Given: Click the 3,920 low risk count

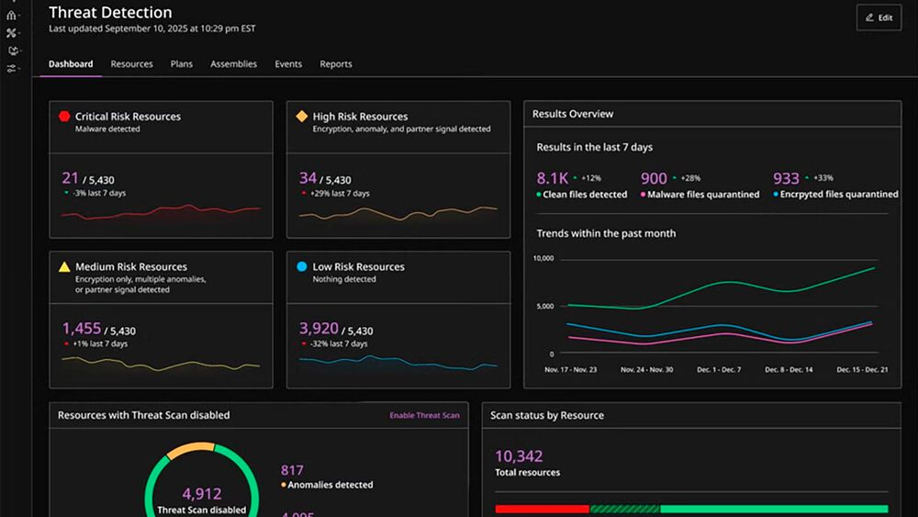Looking at the screenshot, I should (319, 328).
